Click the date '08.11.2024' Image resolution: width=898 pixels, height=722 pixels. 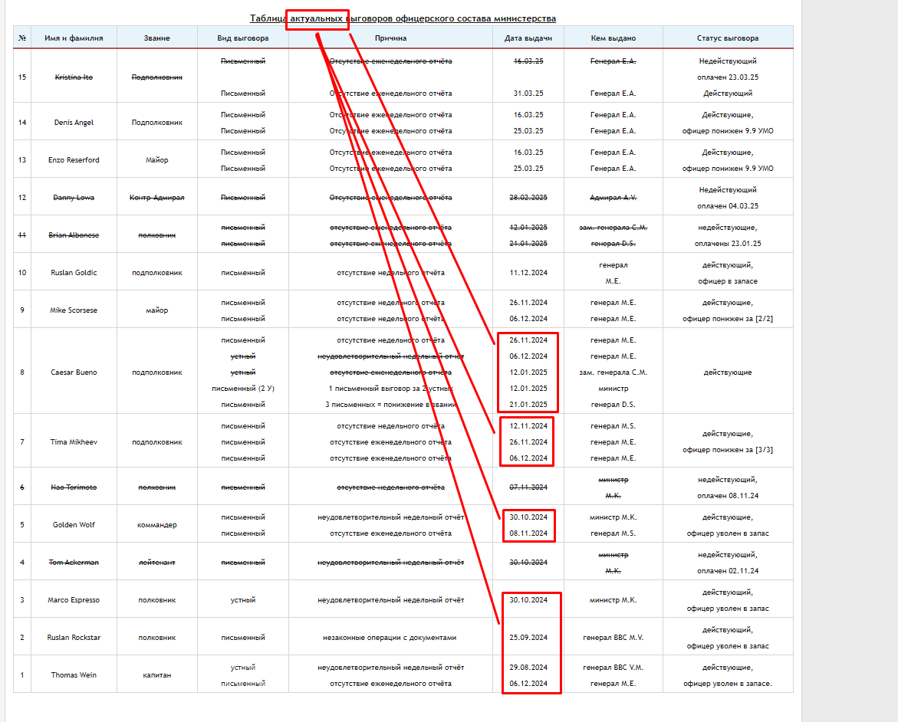point(528,533)
